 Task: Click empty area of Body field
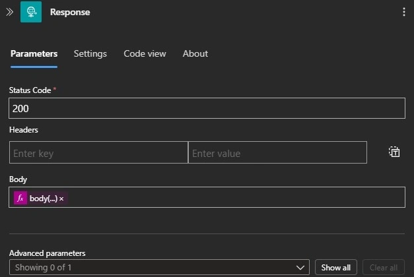coord(235,197)
